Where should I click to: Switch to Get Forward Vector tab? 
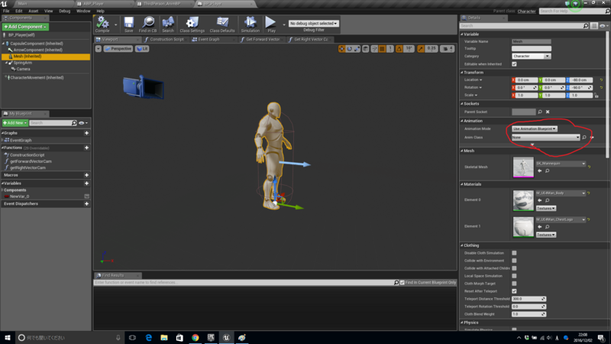coord(262,40)
